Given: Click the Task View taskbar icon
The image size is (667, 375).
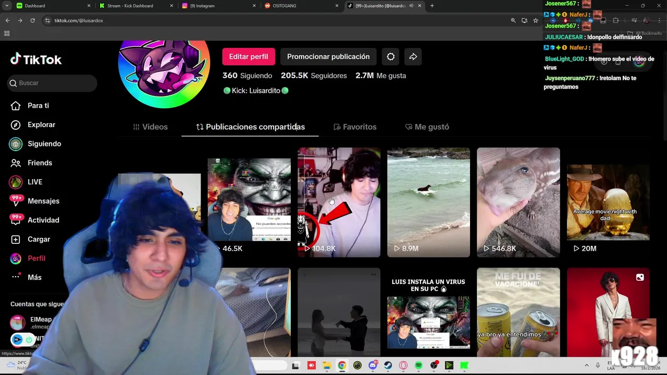Looking at the screenshot, I should click(295, 366).
